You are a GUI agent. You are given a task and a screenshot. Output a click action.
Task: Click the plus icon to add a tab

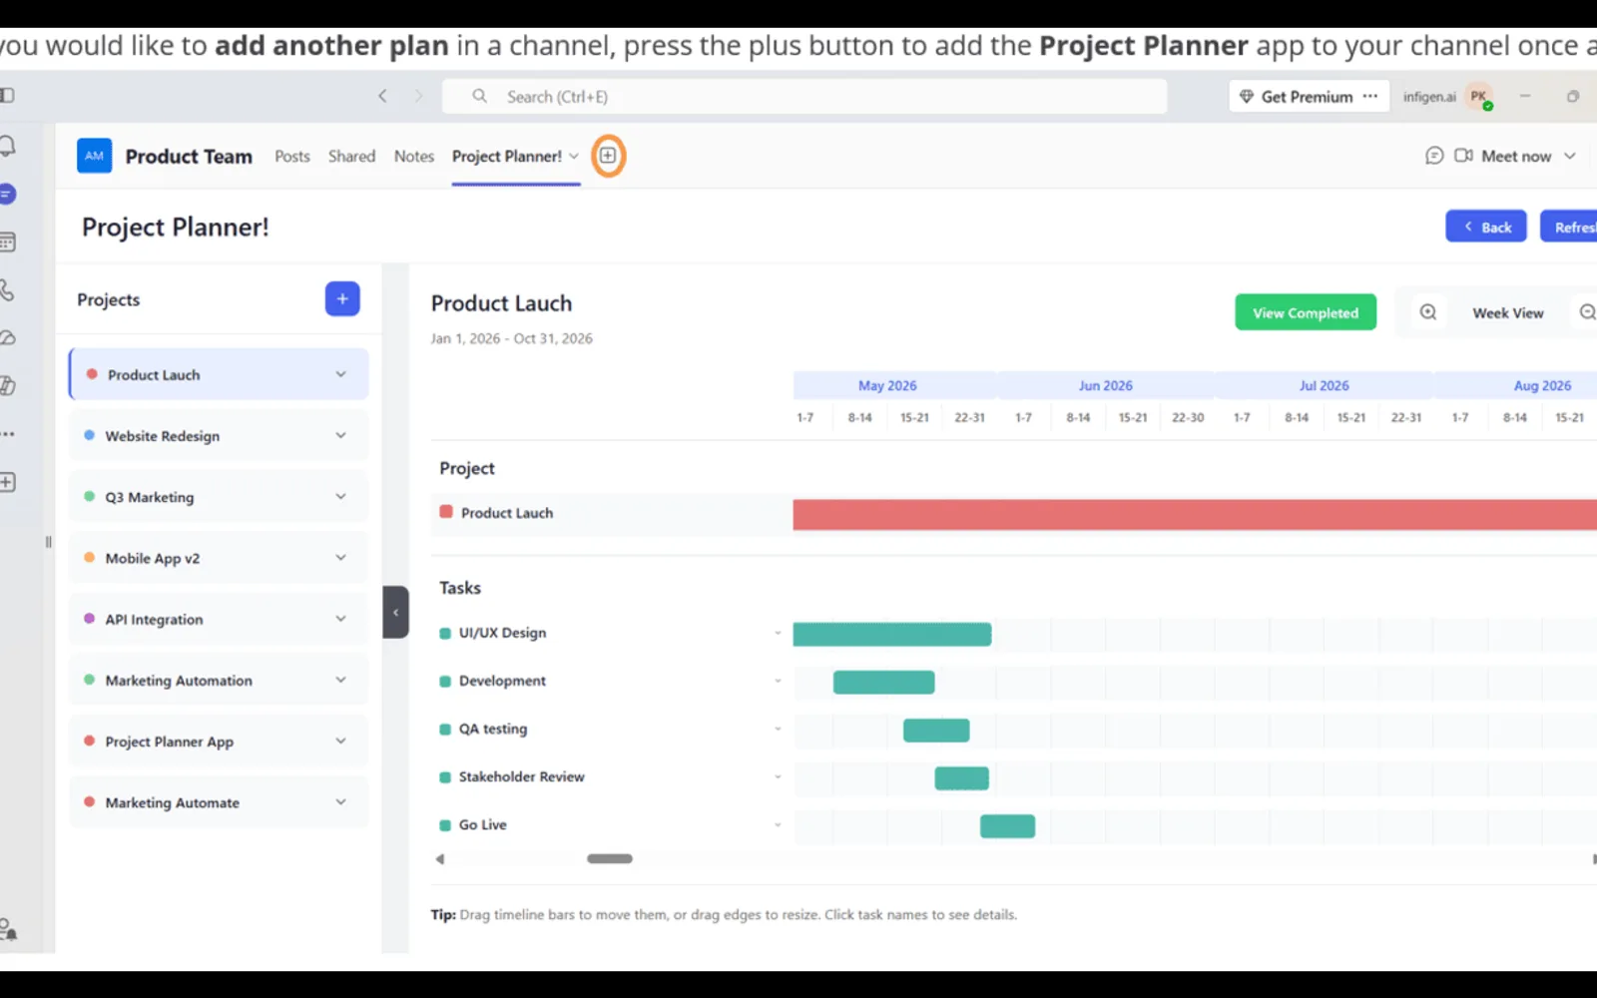(608, 156)
